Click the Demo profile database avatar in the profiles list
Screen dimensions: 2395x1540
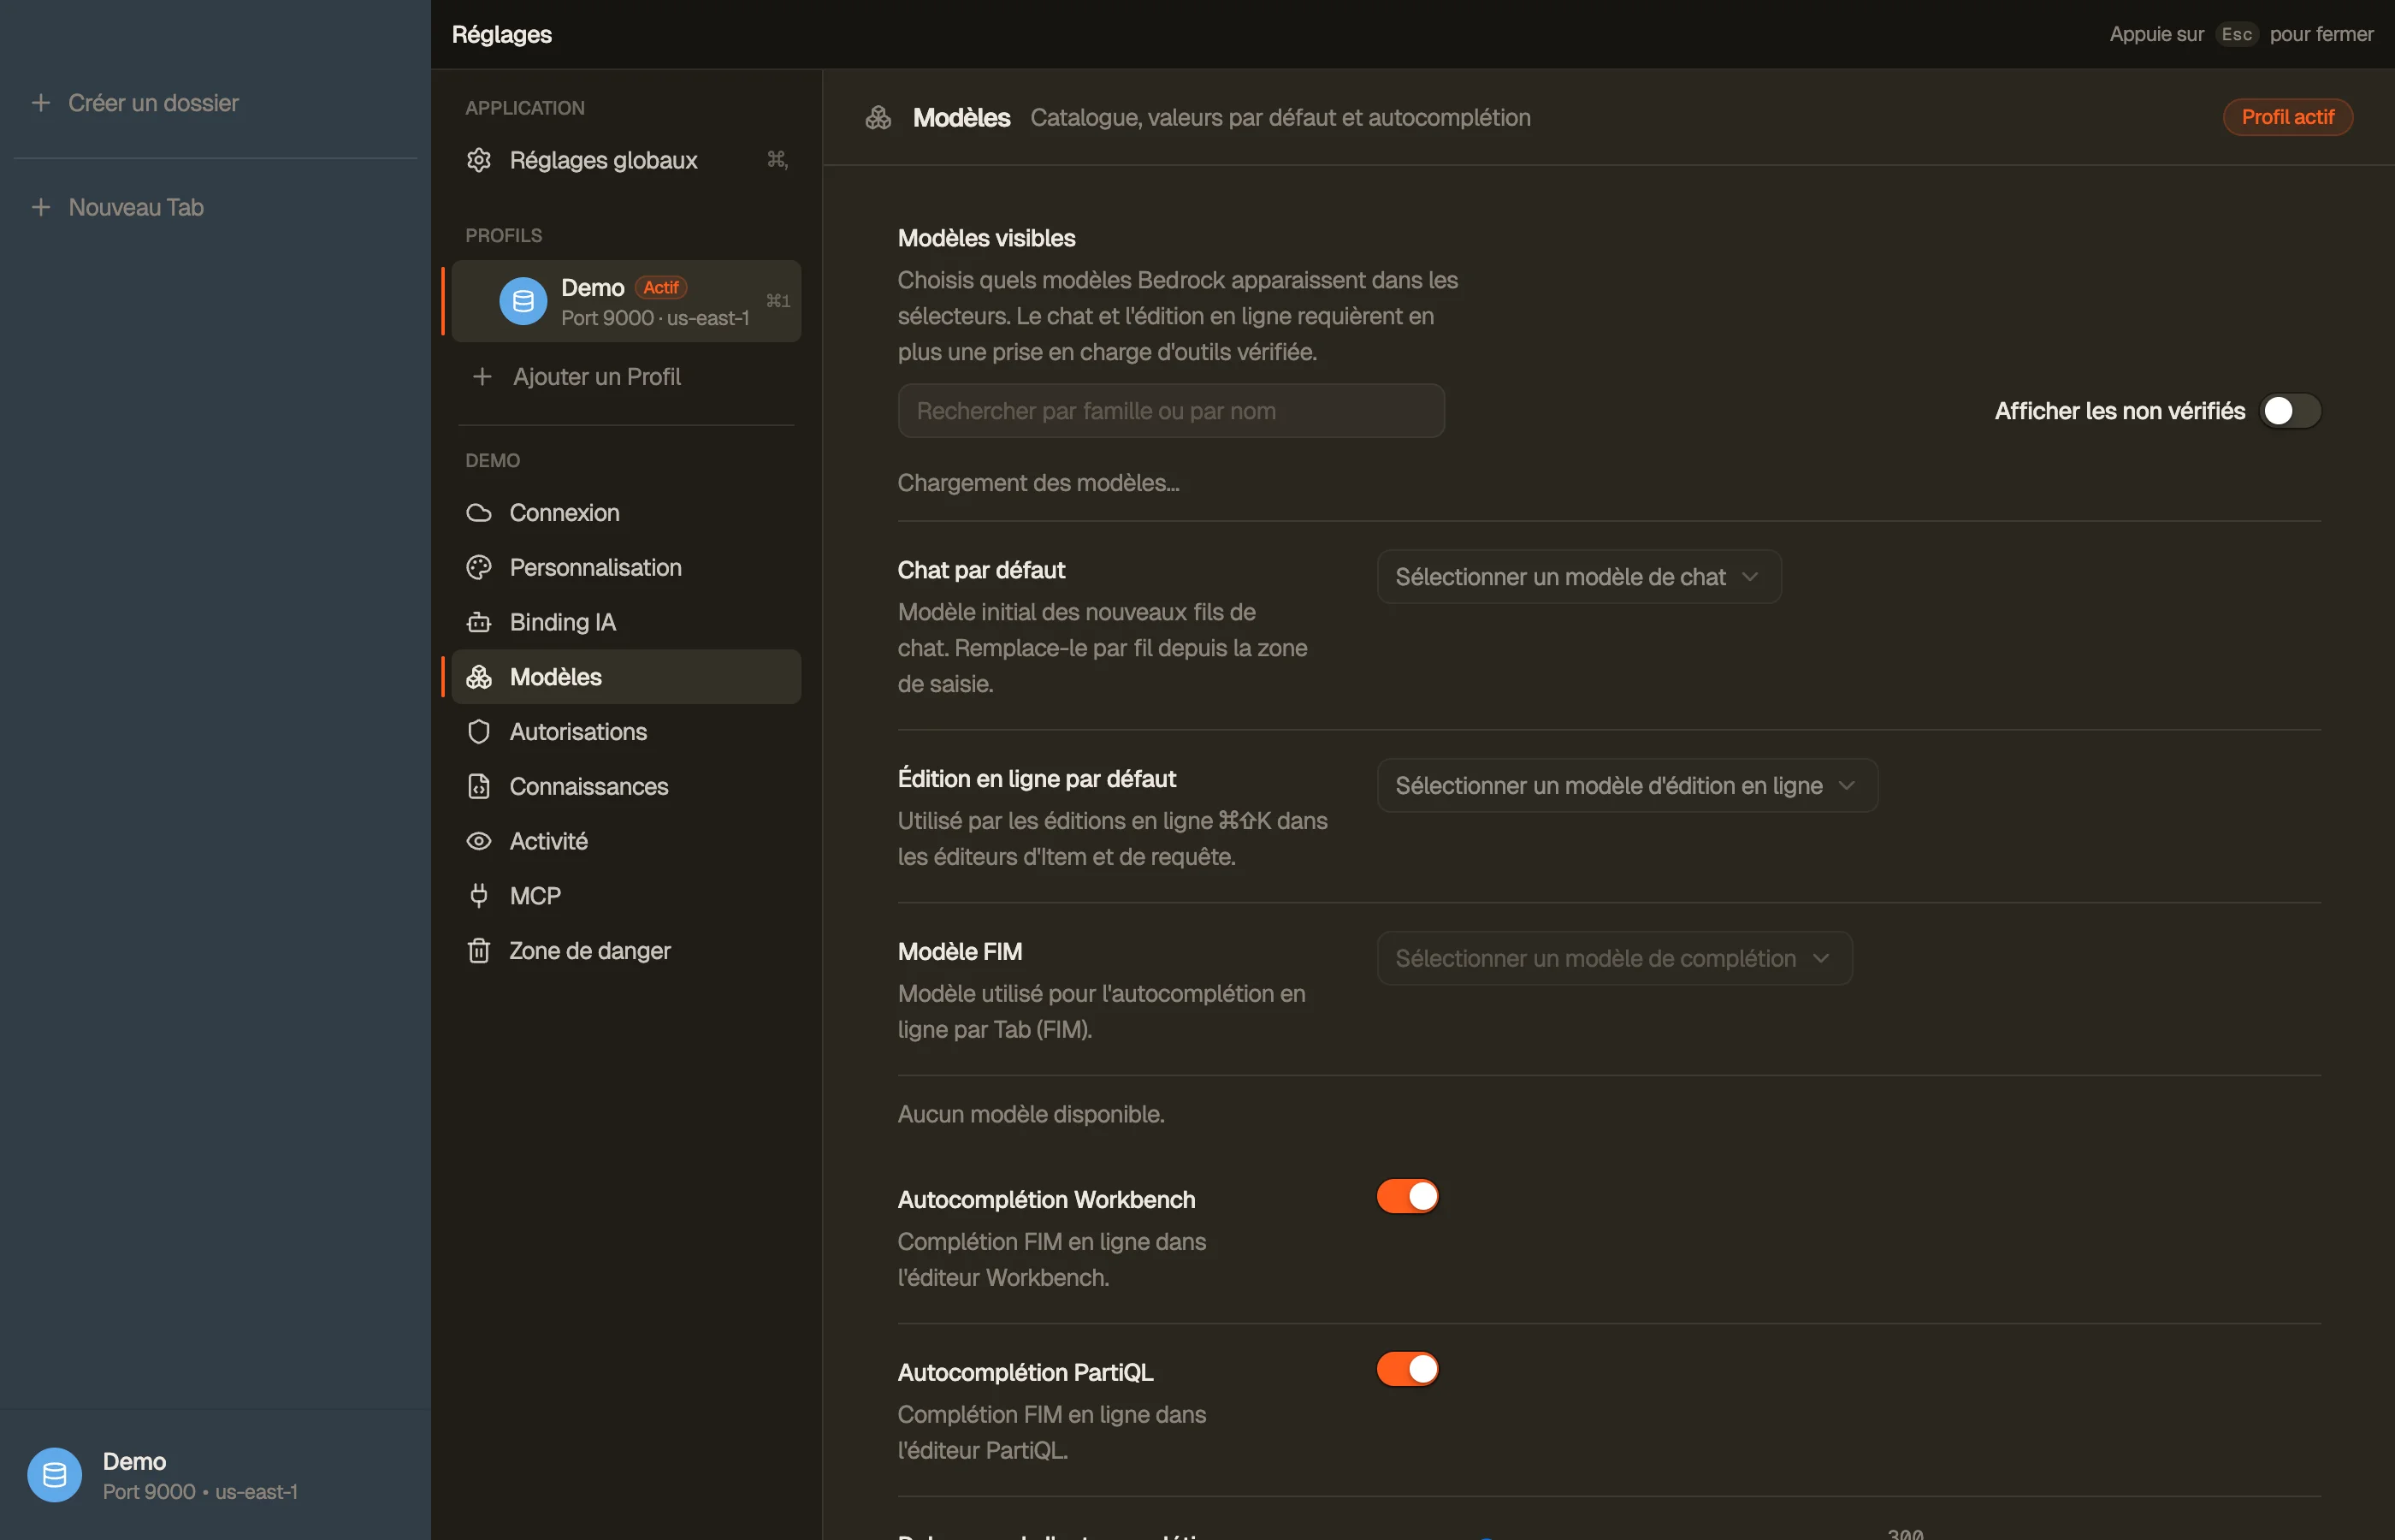523,301
